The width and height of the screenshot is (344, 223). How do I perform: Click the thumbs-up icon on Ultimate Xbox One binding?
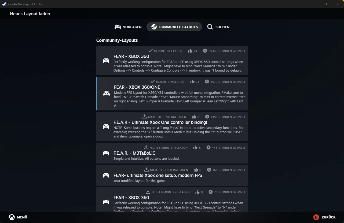[x=194, y=117]
